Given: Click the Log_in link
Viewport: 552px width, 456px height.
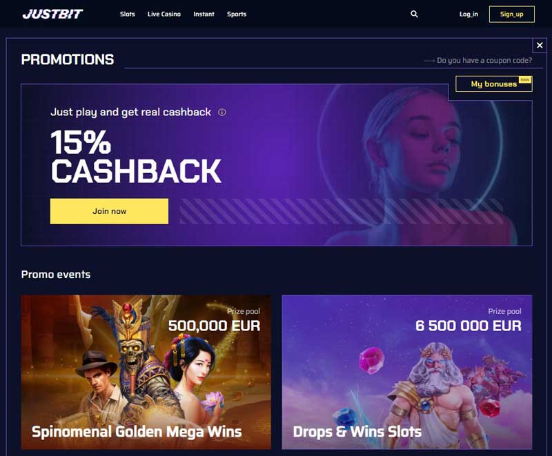Looking at the screenshot, I should 469,14.
